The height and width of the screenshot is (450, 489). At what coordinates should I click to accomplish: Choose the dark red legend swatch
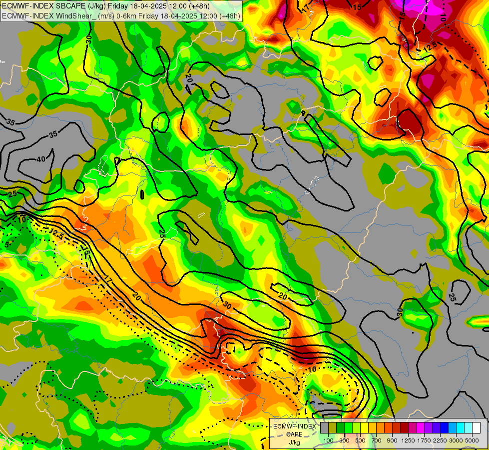click(405, 428)
